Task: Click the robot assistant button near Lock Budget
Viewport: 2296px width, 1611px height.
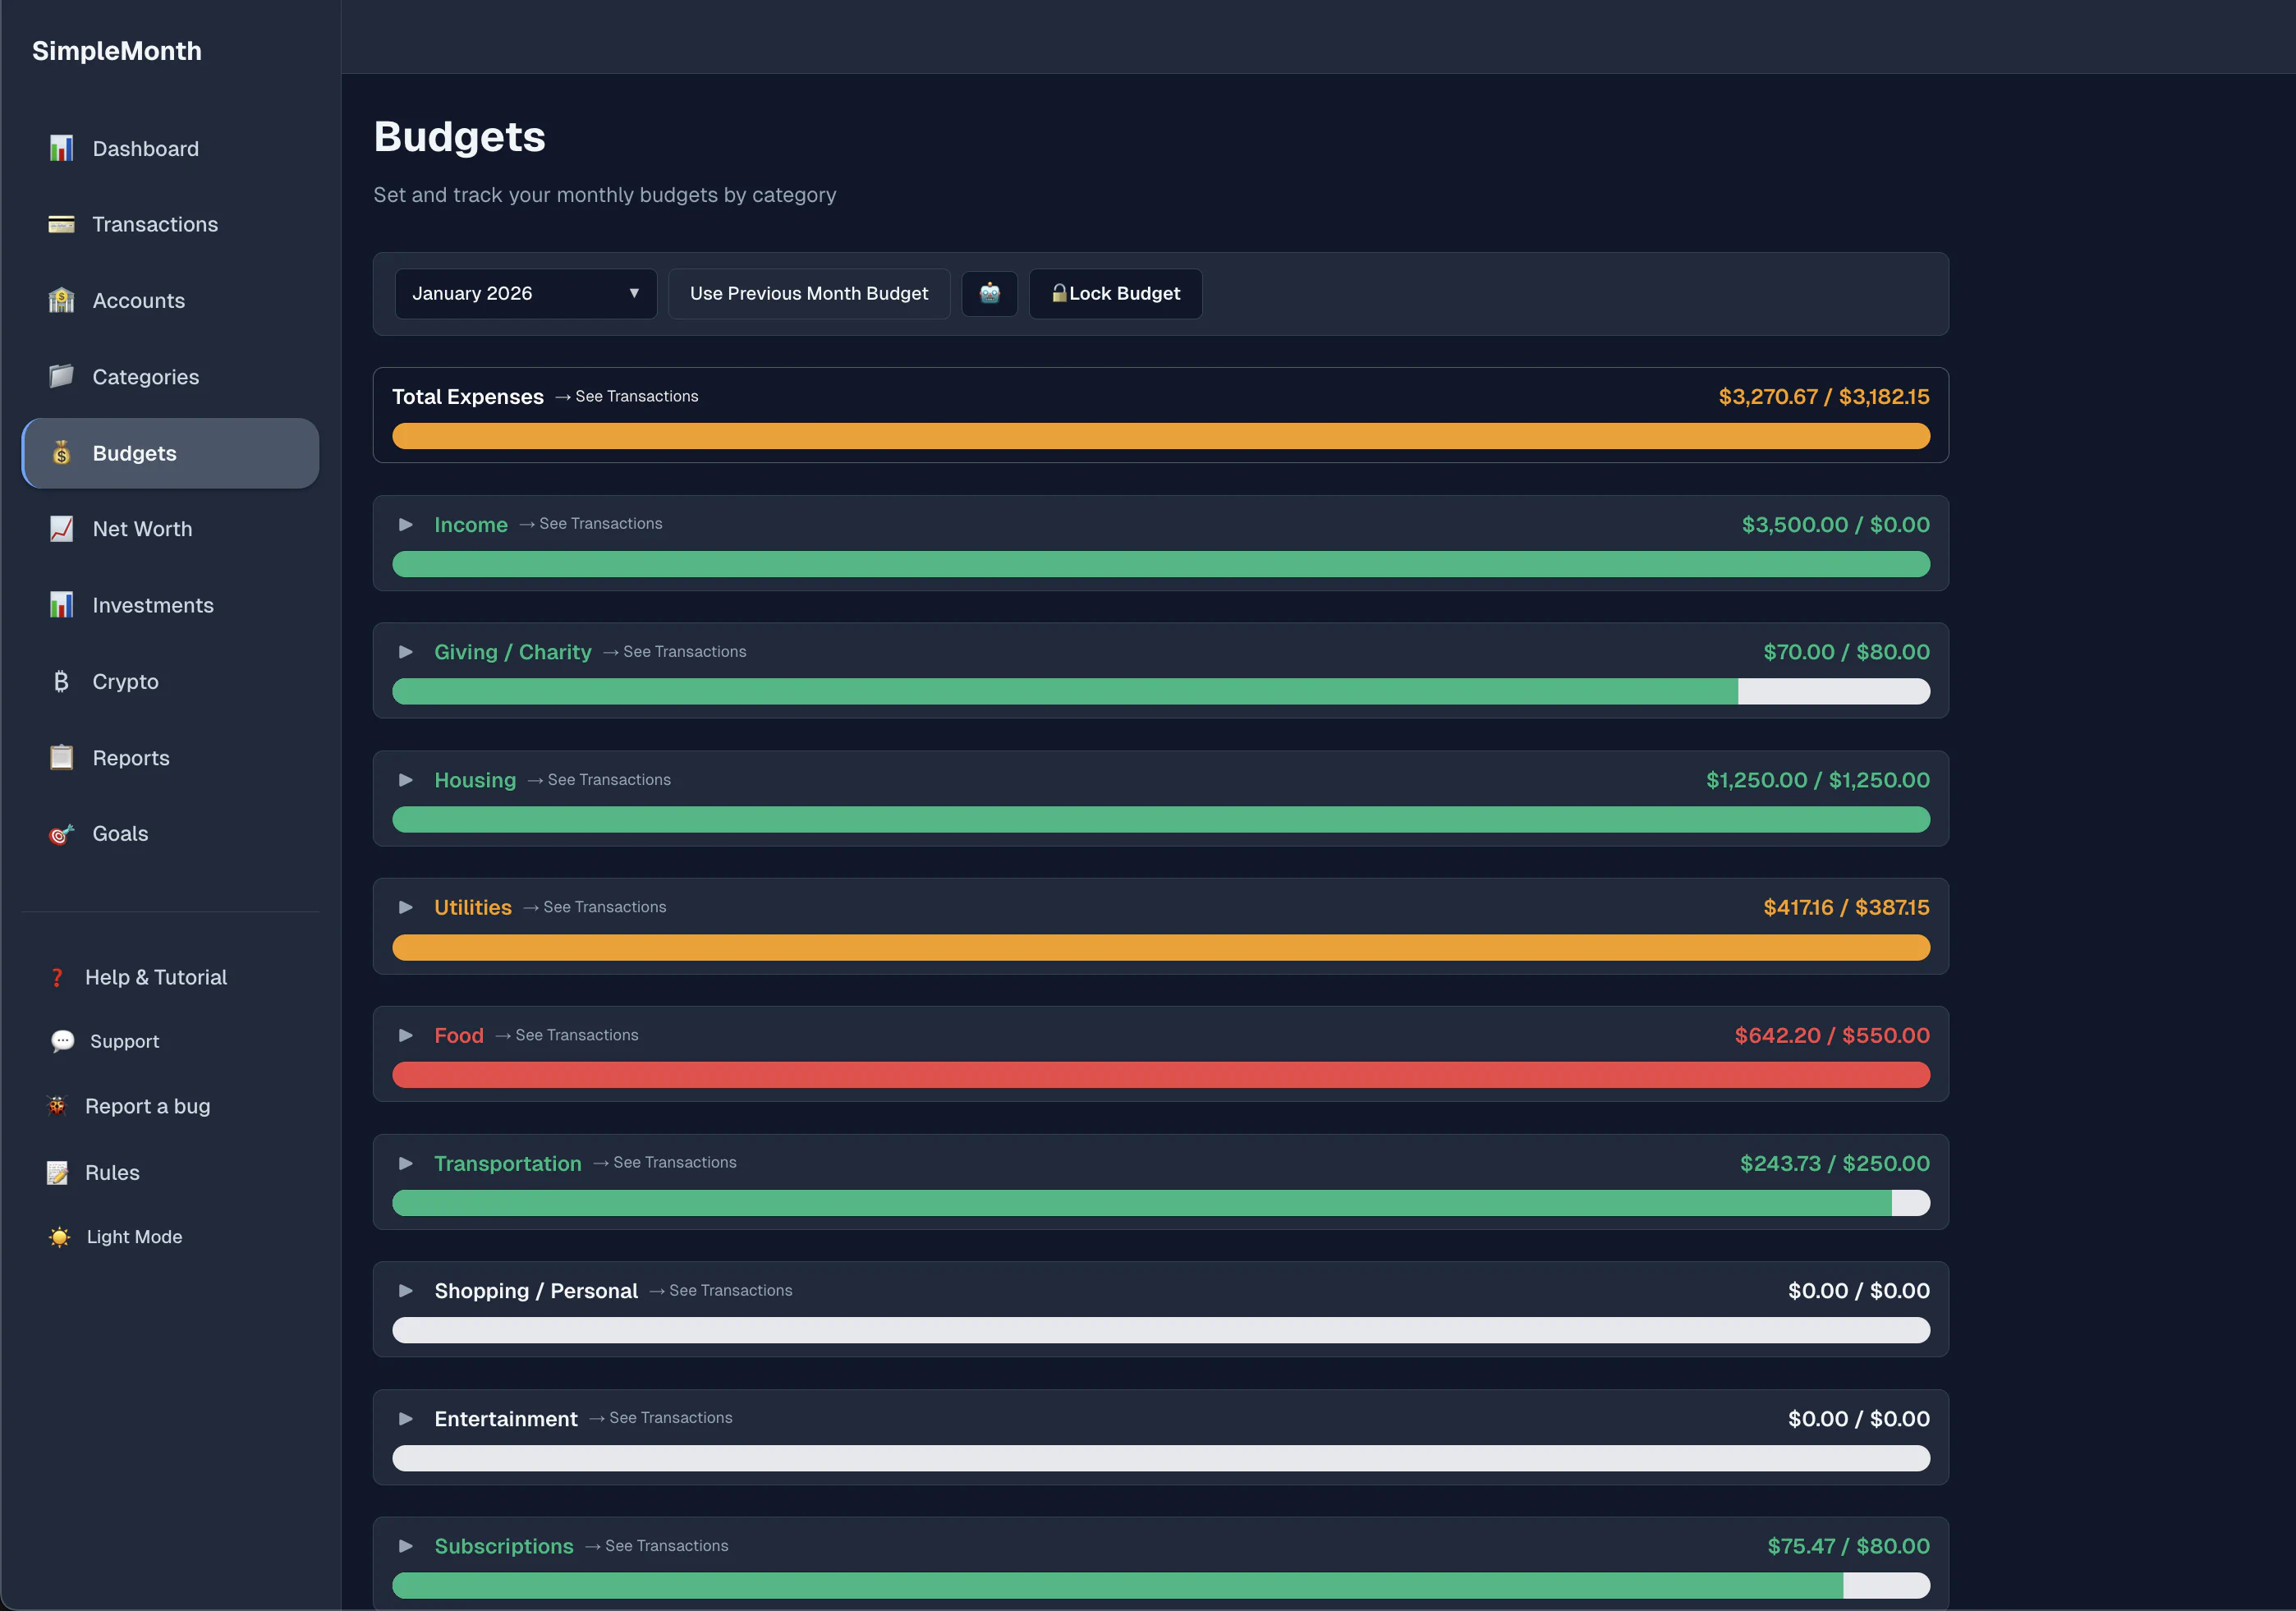Action: [990, 293]
